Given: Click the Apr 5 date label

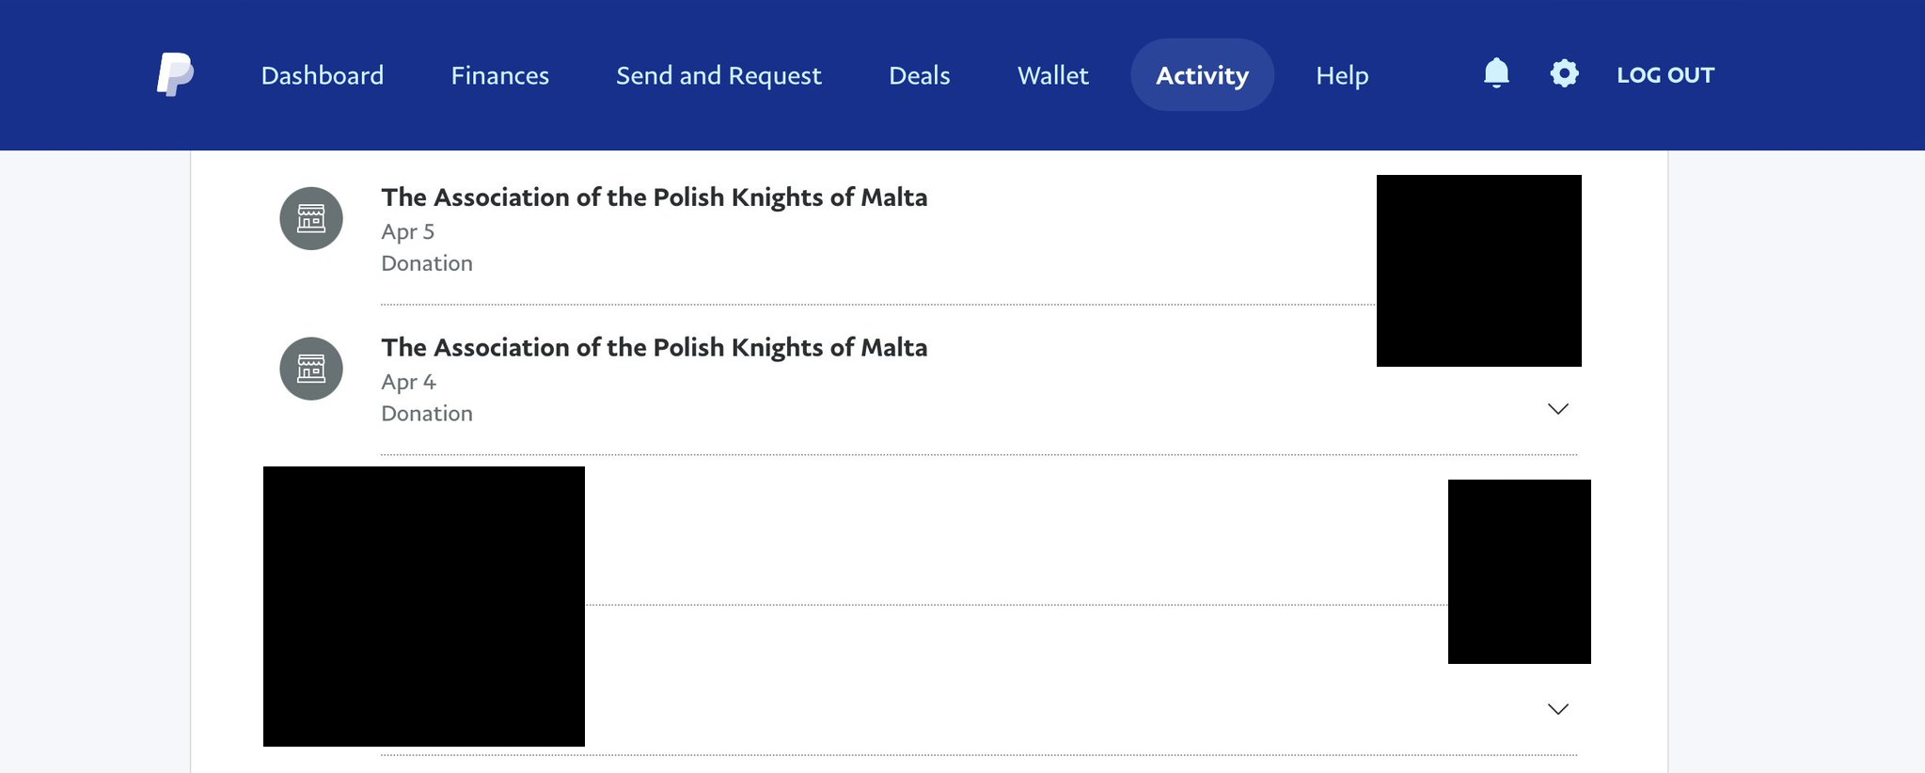Looking at the screenshot, I should (x=408, y=232).
